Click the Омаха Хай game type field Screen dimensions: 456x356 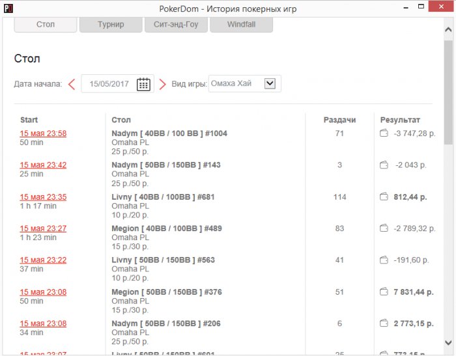coord(244,84)
